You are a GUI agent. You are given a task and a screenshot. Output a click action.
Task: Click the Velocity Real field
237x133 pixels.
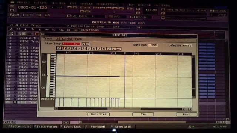click(x=187, y=45)
